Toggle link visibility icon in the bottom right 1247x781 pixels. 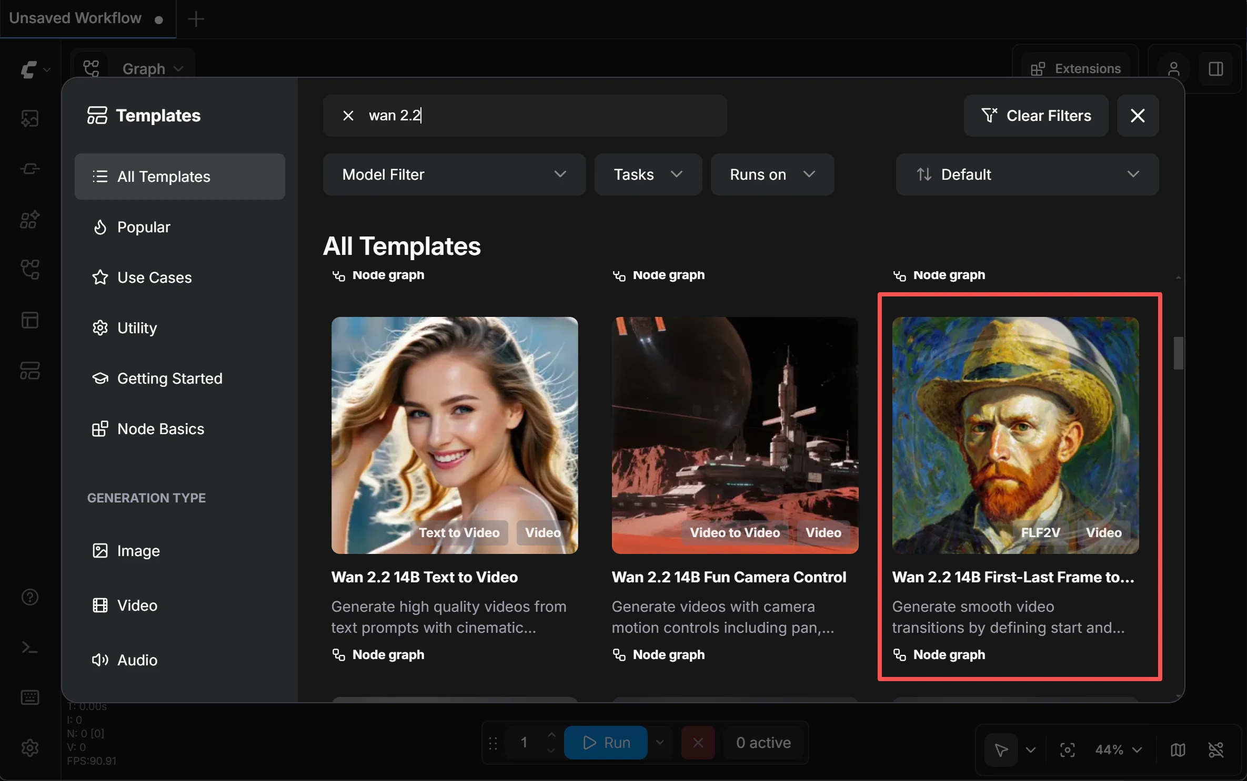tap(1217, 751)
